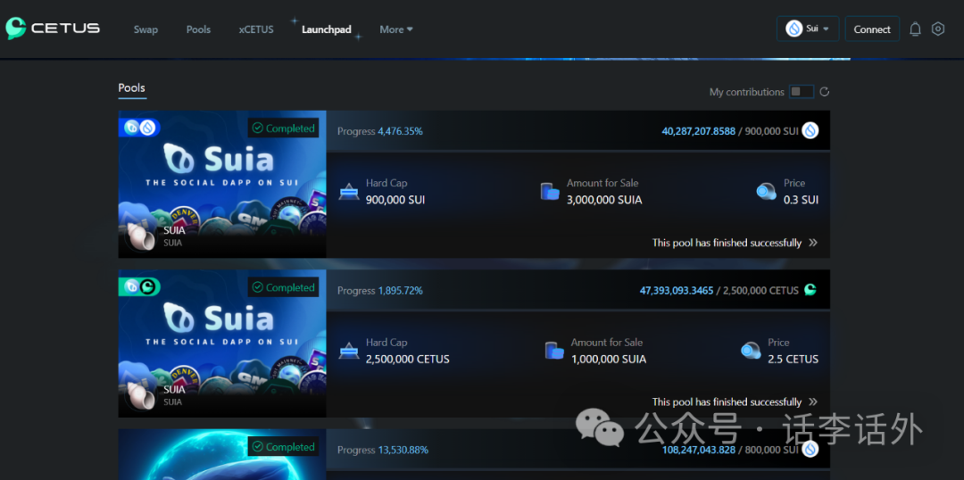The width and height of the screenshot is (964, 480).
Task: Click the Price icon for 0.3 SUI
Action: pyautogui.click(x=766, y=192)
